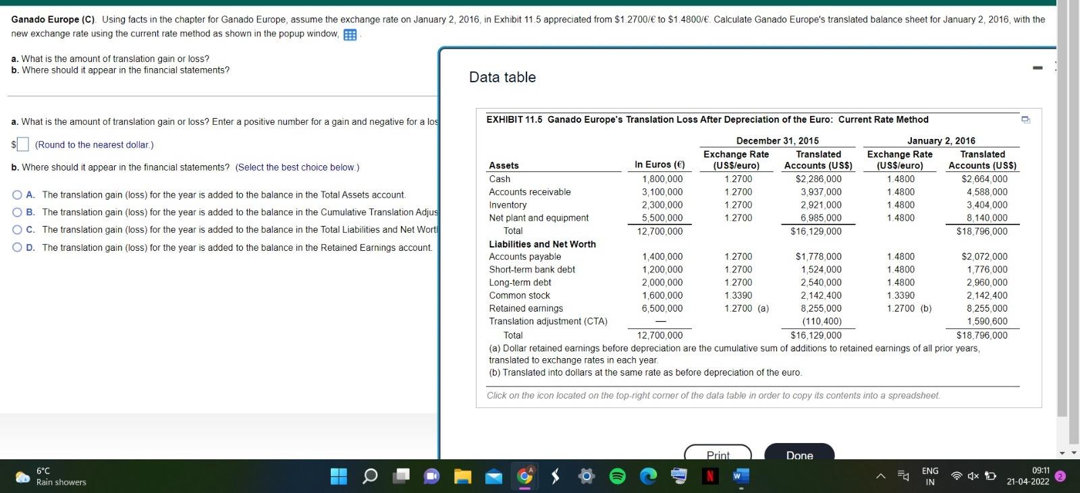Open Microsoft Edge from taskbar

(x=648, y=477)
